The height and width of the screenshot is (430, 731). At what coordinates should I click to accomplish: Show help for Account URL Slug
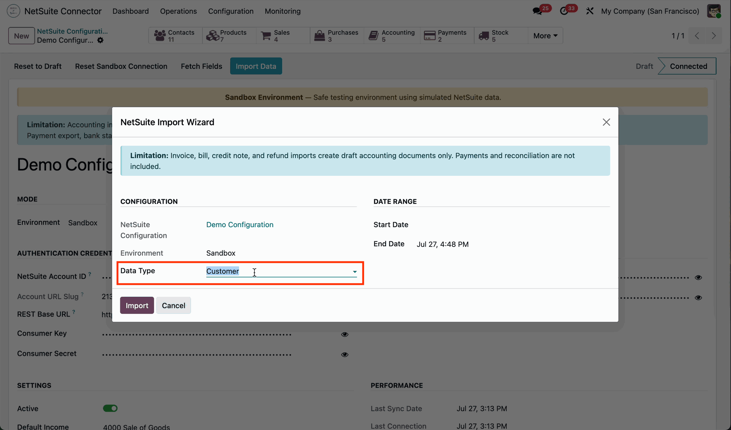[x=82, y=294]
